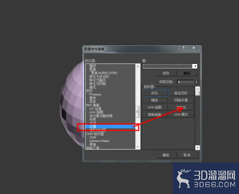Click the button grid scroll-down arrow

pos(197,148)
